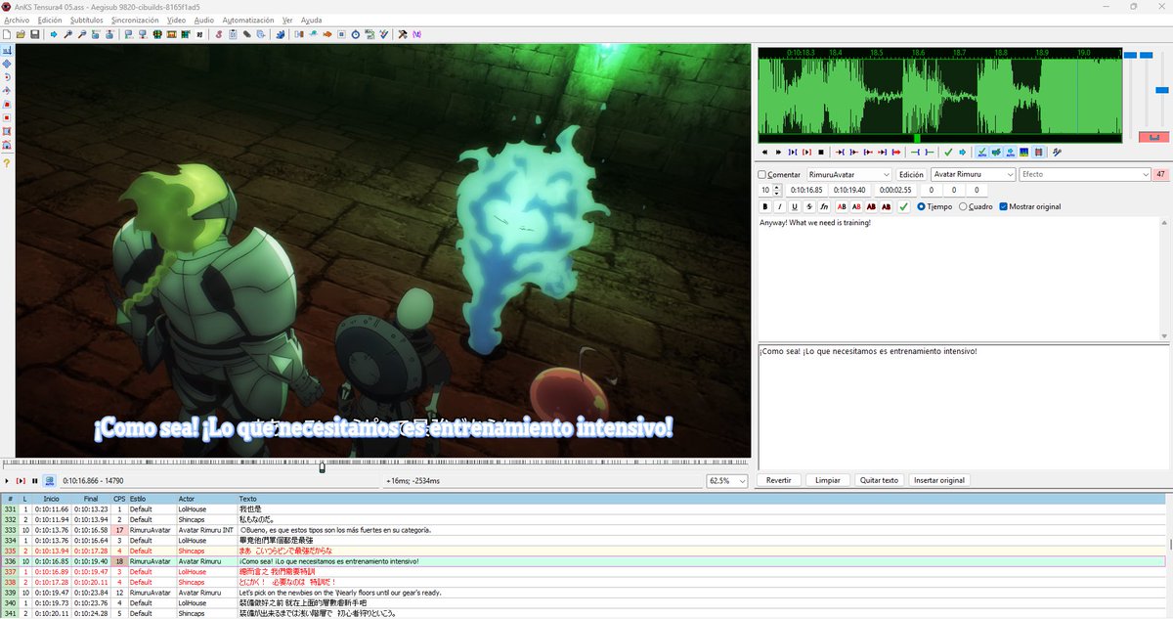The width and height of the screenshot is (1173, 619).
Task: Apply strikethrough formatting to subtitle text
Action: (x=808, y=206)
